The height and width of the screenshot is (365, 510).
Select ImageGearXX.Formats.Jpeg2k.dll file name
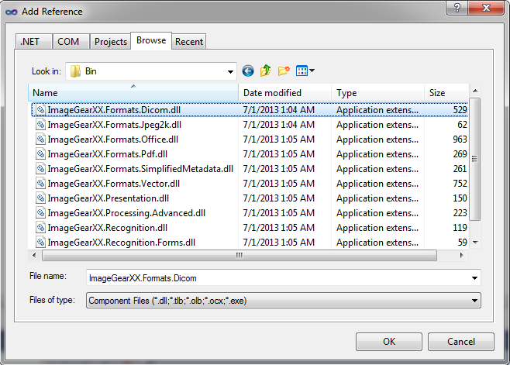click(x=115, y=125)
